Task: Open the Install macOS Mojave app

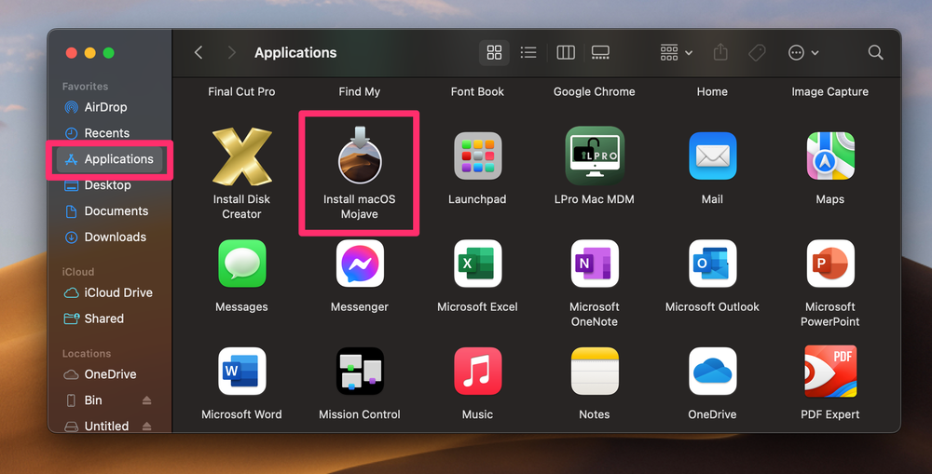Action: [x=359, y=157]
